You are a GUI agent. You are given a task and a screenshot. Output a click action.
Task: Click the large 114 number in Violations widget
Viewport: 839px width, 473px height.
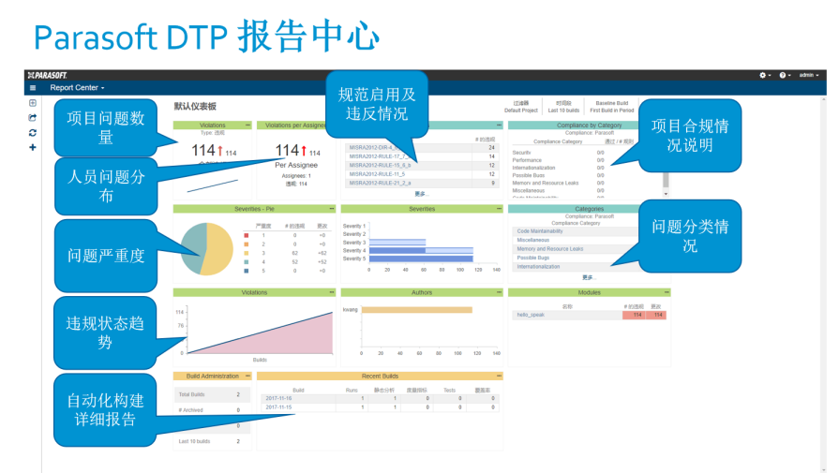203,150
